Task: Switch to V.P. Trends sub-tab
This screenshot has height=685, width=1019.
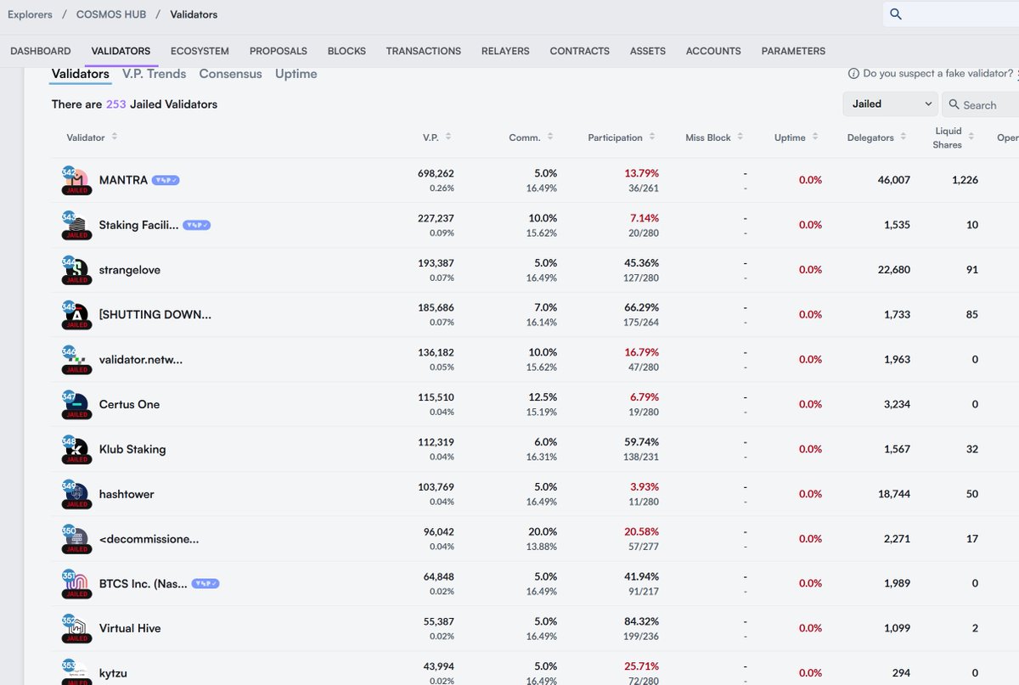Action: tap(154, 74)
